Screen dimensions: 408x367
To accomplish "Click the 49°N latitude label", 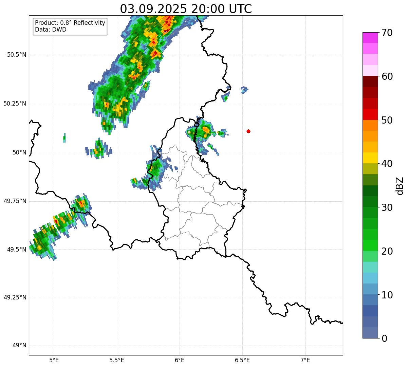I will pyautogui.click(x=19, y=346).
